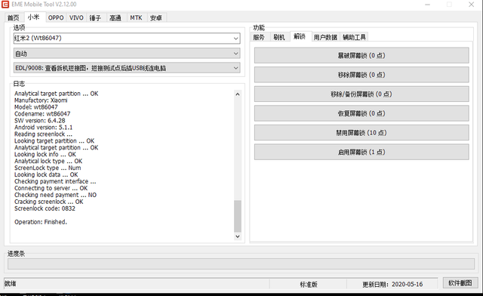
Task: Click the 'ScreenLock type ... Num' log line
Action: (48, 168)
